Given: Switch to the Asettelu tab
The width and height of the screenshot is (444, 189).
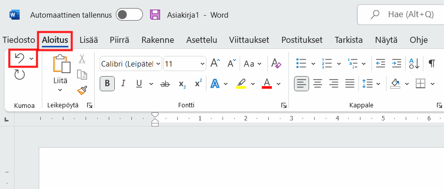Looking at the screenshot, I should tap(201, 40).
